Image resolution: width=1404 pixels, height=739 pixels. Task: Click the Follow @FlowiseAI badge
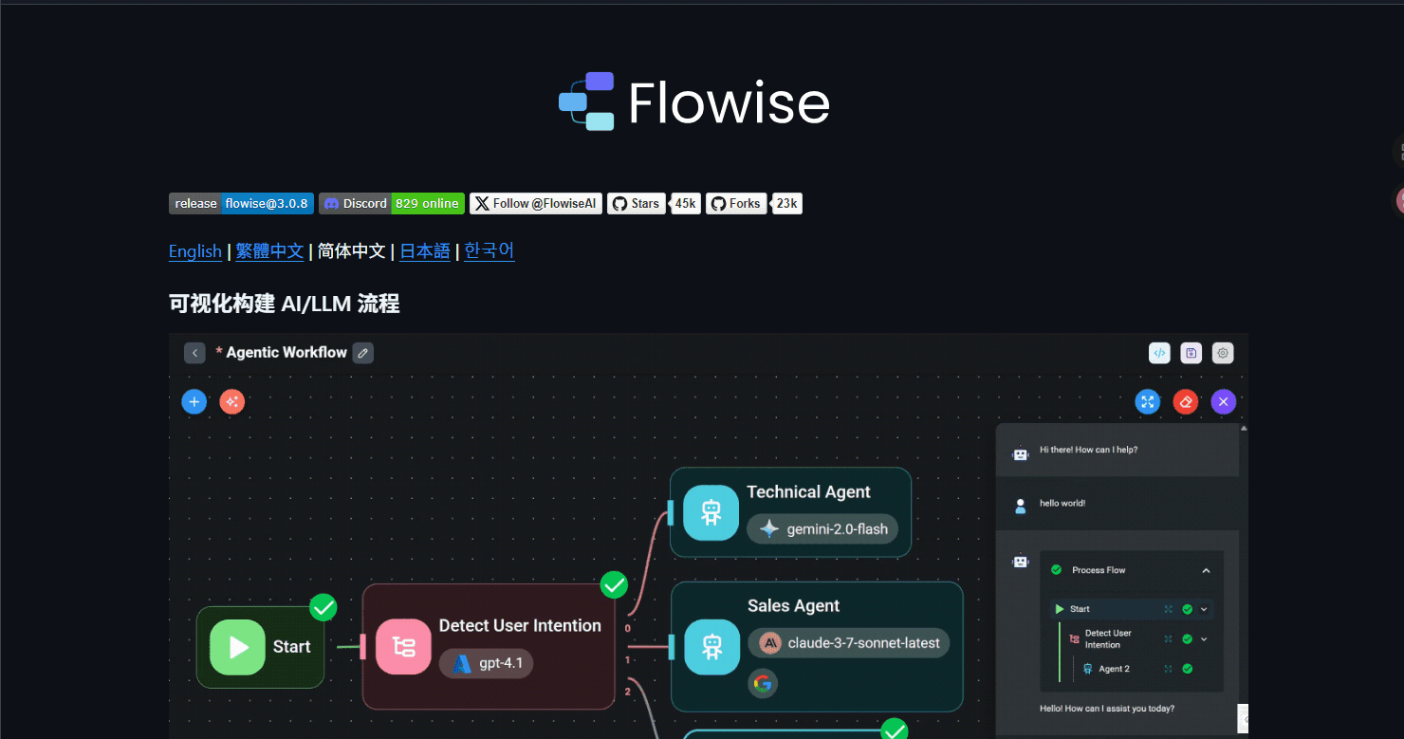pyautogui.click(x=536, y=203)
